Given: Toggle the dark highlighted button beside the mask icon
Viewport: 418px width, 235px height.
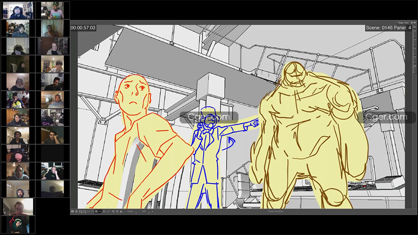Looking at the screenshot, I should click(100, 211).
